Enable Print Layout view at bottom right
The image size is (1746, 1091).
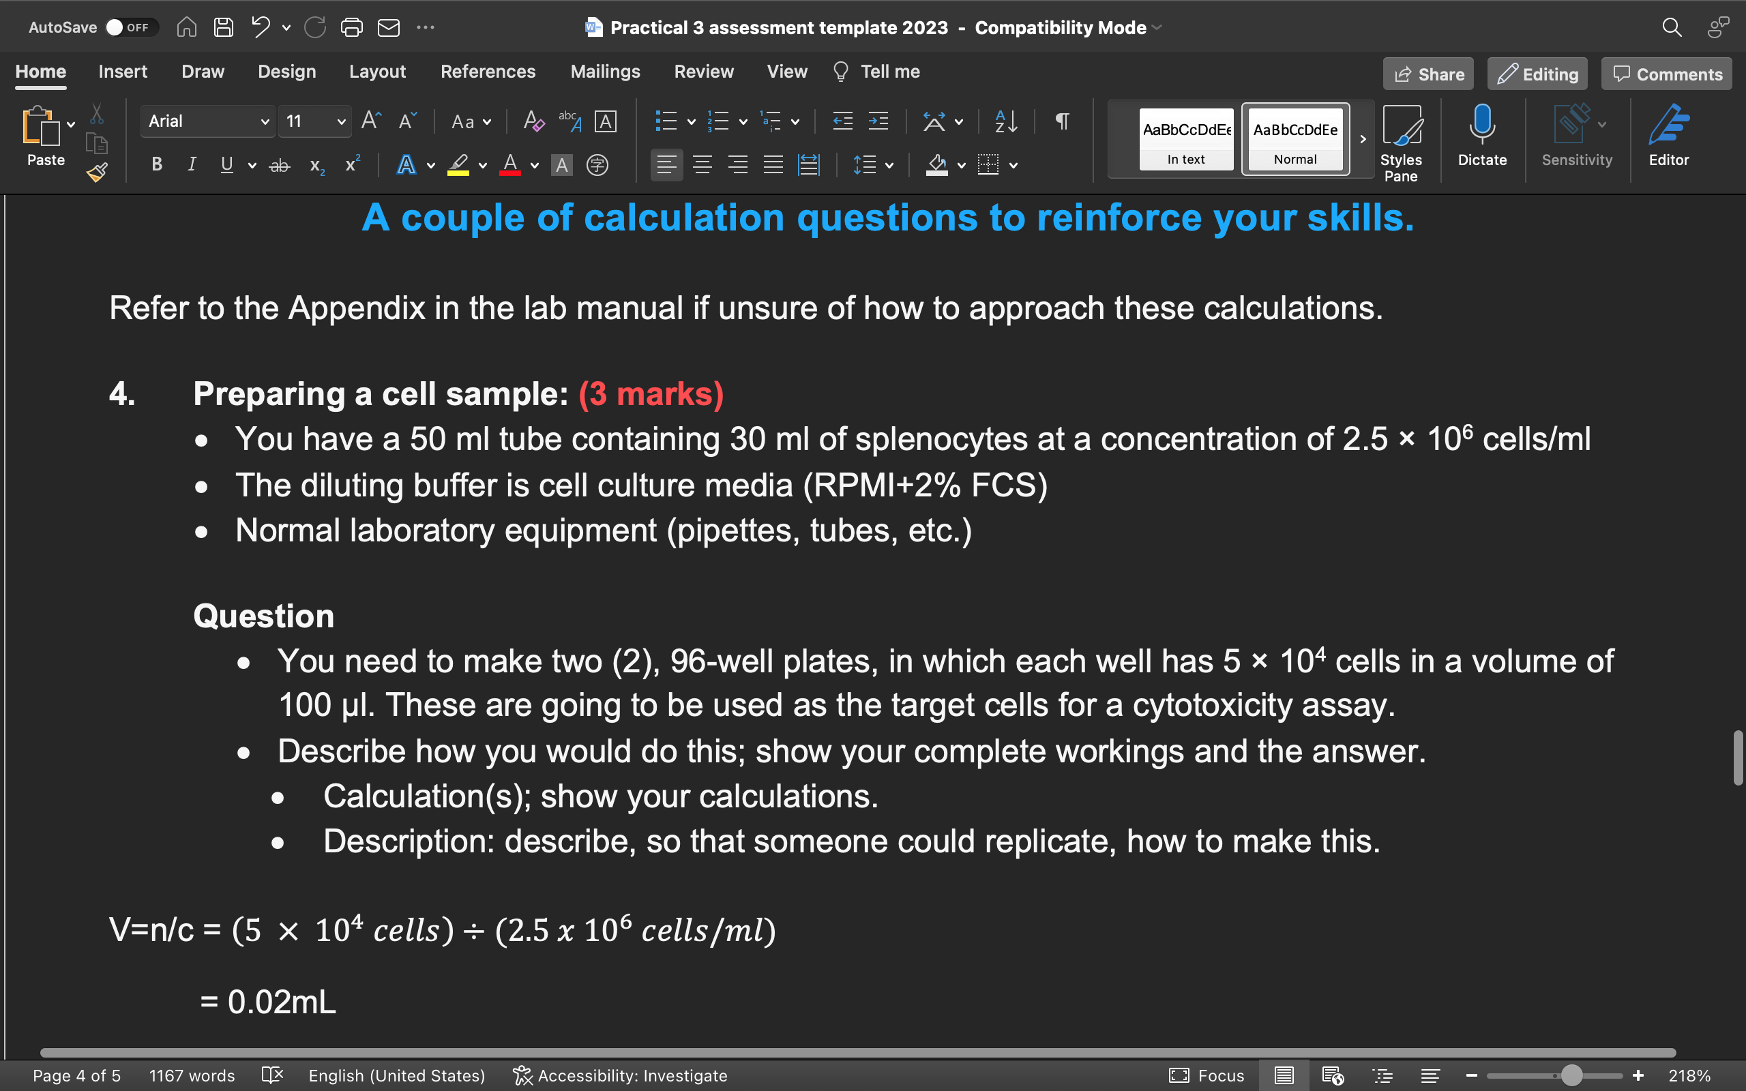pyautogui.click(x=1283, y=1075)
